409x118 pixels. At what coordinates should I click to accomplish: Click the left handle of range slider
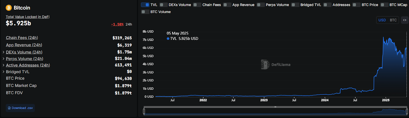coord(144,111)
